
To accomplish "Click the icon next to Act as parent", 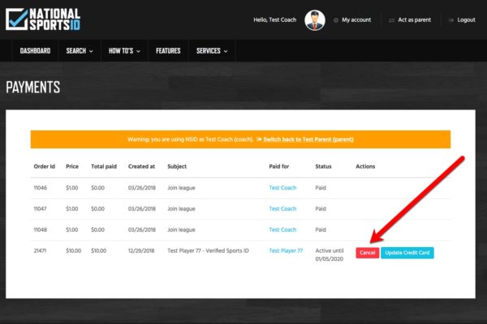I will [392, 20].
